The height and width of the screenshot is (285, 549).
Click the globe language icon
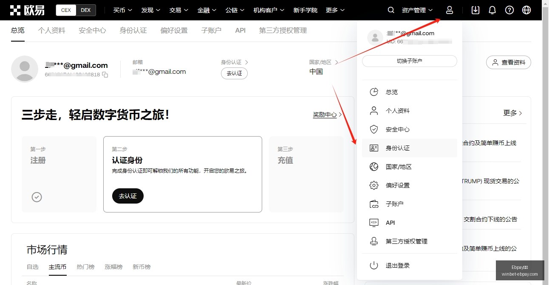coord(526,10)
